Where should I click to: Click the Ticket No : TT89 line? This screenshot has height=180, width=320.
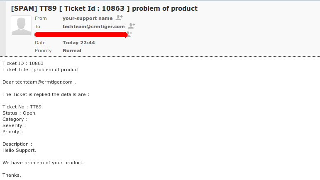pyautogui.click(x=22, y=107)
